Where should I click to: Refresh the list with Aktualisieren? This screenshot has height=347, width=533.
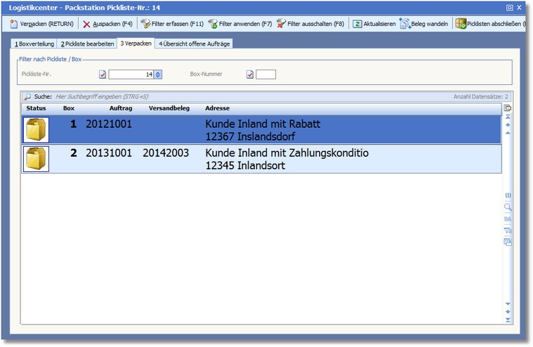coord(374,24)
